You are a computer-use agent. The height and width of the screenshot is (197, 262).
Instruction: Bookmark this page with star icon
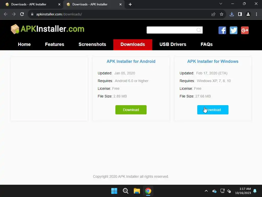(222, 14)
